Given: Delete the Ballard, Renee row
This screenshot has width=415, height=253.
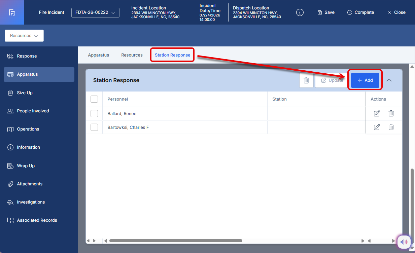Looking at the screenshot, I should (x=391, y=114).
